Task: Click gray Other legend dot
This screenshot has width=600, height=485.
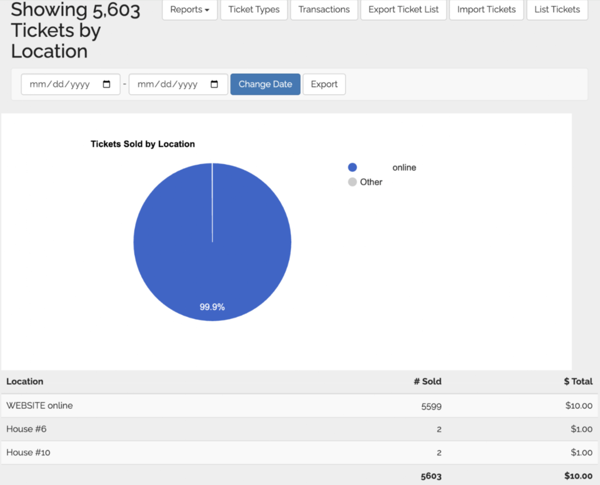Action: click(x=352, y=182)
